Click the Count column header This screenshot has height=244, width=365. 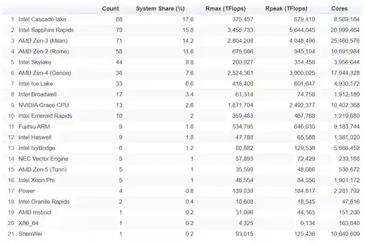(110, 8)
